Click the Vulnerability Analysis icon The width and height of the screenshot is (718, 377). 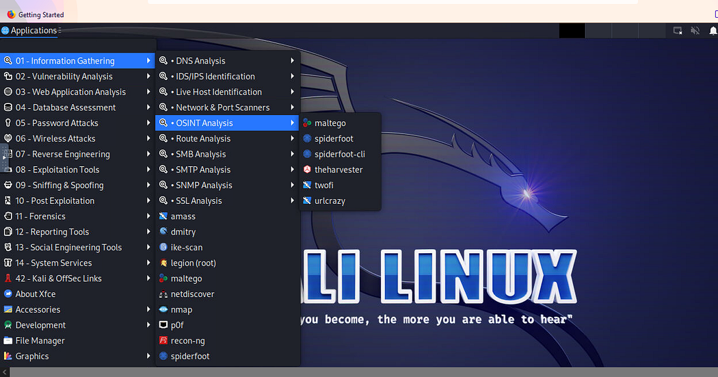click(8, 77)
